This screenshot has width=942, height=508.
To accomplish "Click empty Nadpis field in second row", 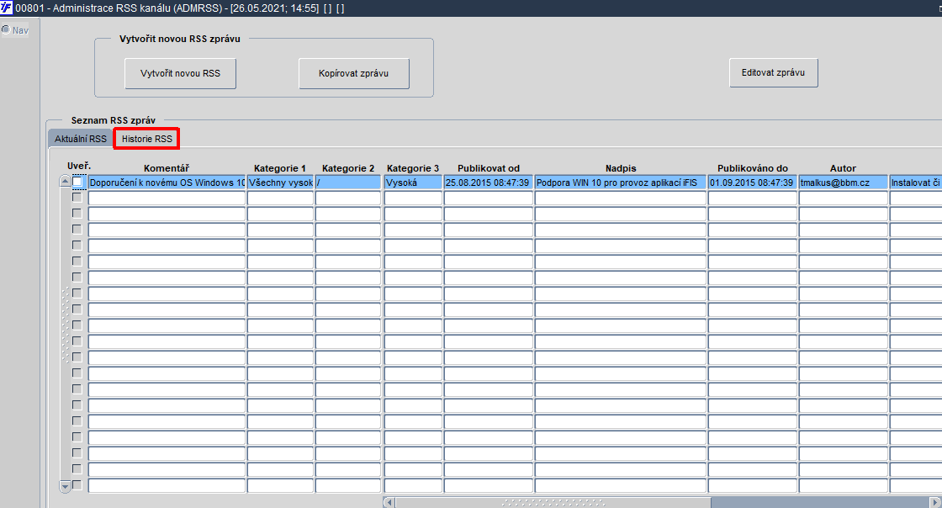I will [x=621, y=198].
